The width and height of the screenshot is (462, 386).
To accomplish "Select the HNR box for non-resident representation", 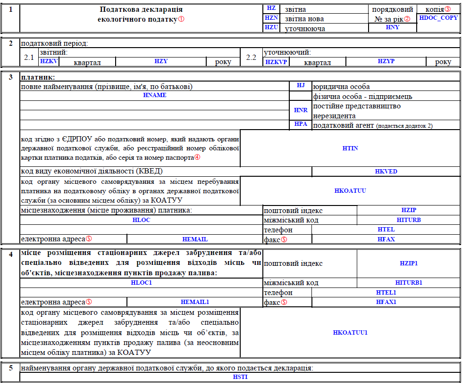I will click(x=301, y=110).
